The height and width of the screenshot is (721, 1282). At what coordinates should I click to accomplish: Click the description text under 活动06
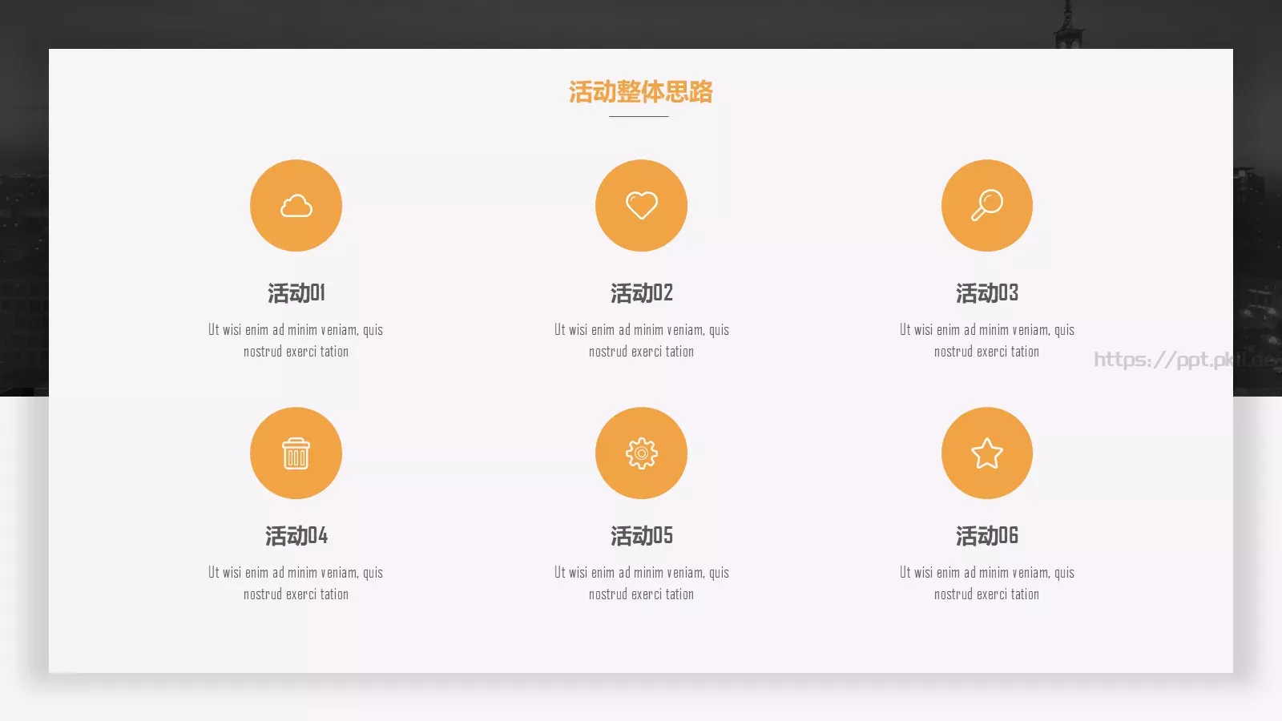(986, 583)
